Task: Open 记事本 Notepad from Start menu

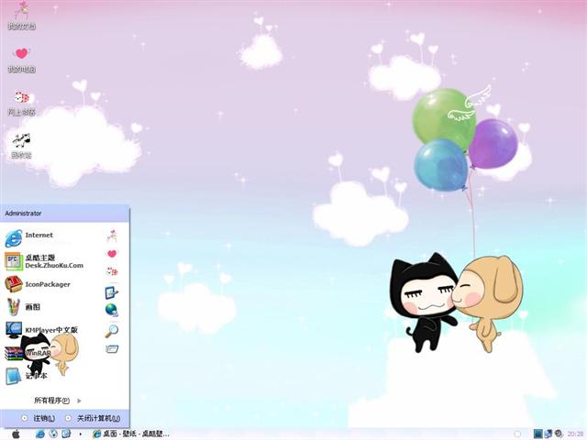Action: pyautogui.click(x=27, y=376)
